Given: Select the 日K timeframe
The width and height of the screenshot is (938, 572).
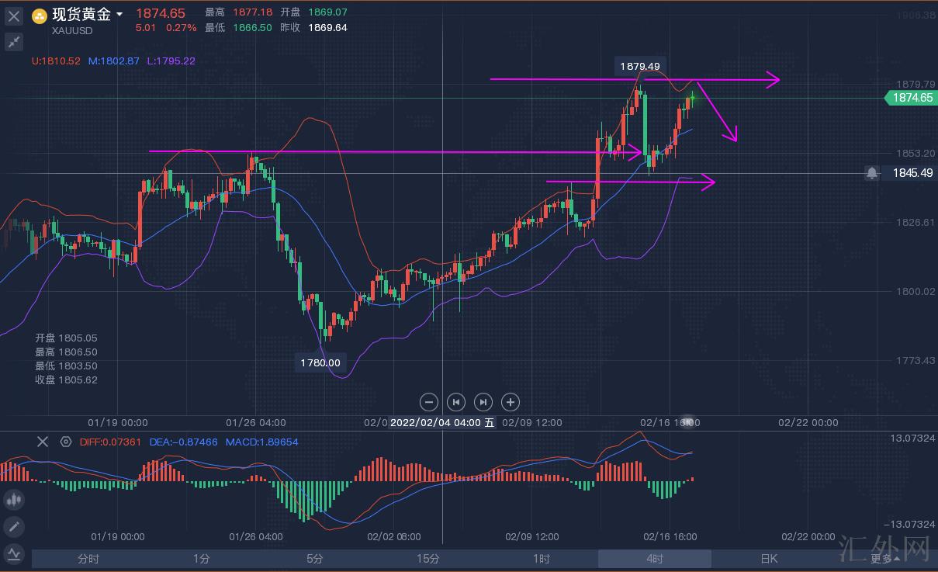Looking at the screenshot, I should coord(767,559).
